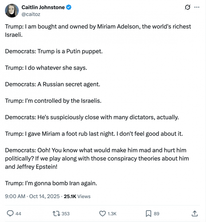Like the tweet with the heart icon
Image resolution: width=206 pixels, height=222 pixels.
click(103, 213)
